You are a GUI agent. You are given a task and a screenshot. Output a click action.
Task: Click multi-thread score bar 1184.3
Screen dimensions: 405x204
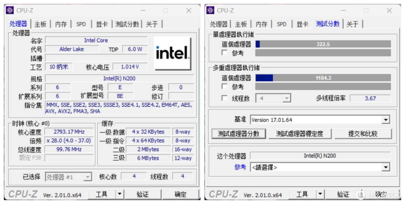[x=323, y=77]
